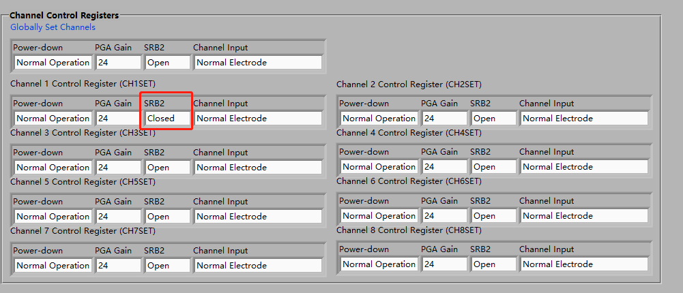
Task: Open Channel 6 SRB2 dropdown
Action: 493,216
